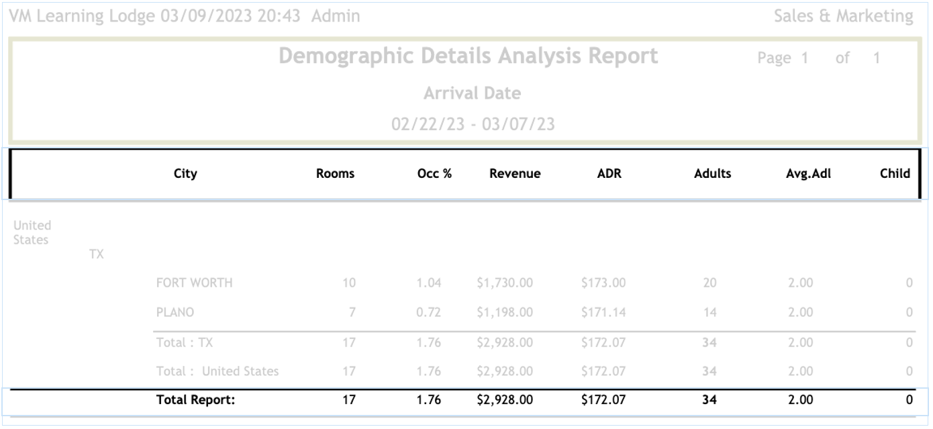
Task: Click the Total : TX subtotal label
Action: [x=184, y=342]
